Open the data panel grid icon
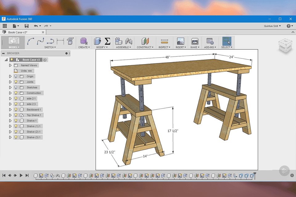This screenshot has width=296, height=197. click(5, 26)
